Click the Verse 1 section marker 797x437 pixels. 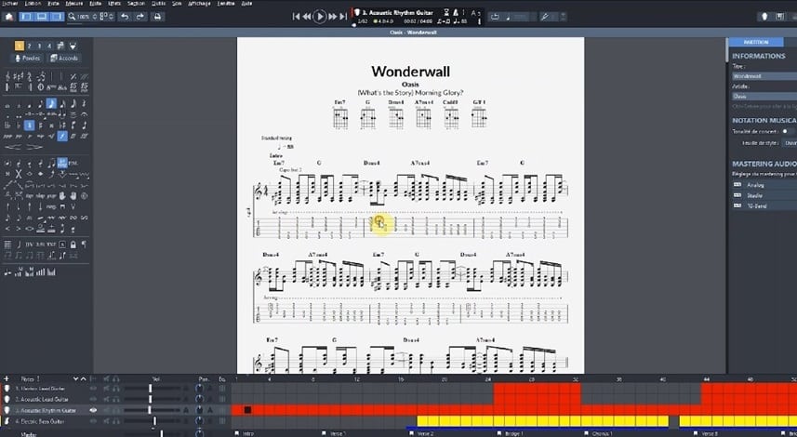click(334, 433)
